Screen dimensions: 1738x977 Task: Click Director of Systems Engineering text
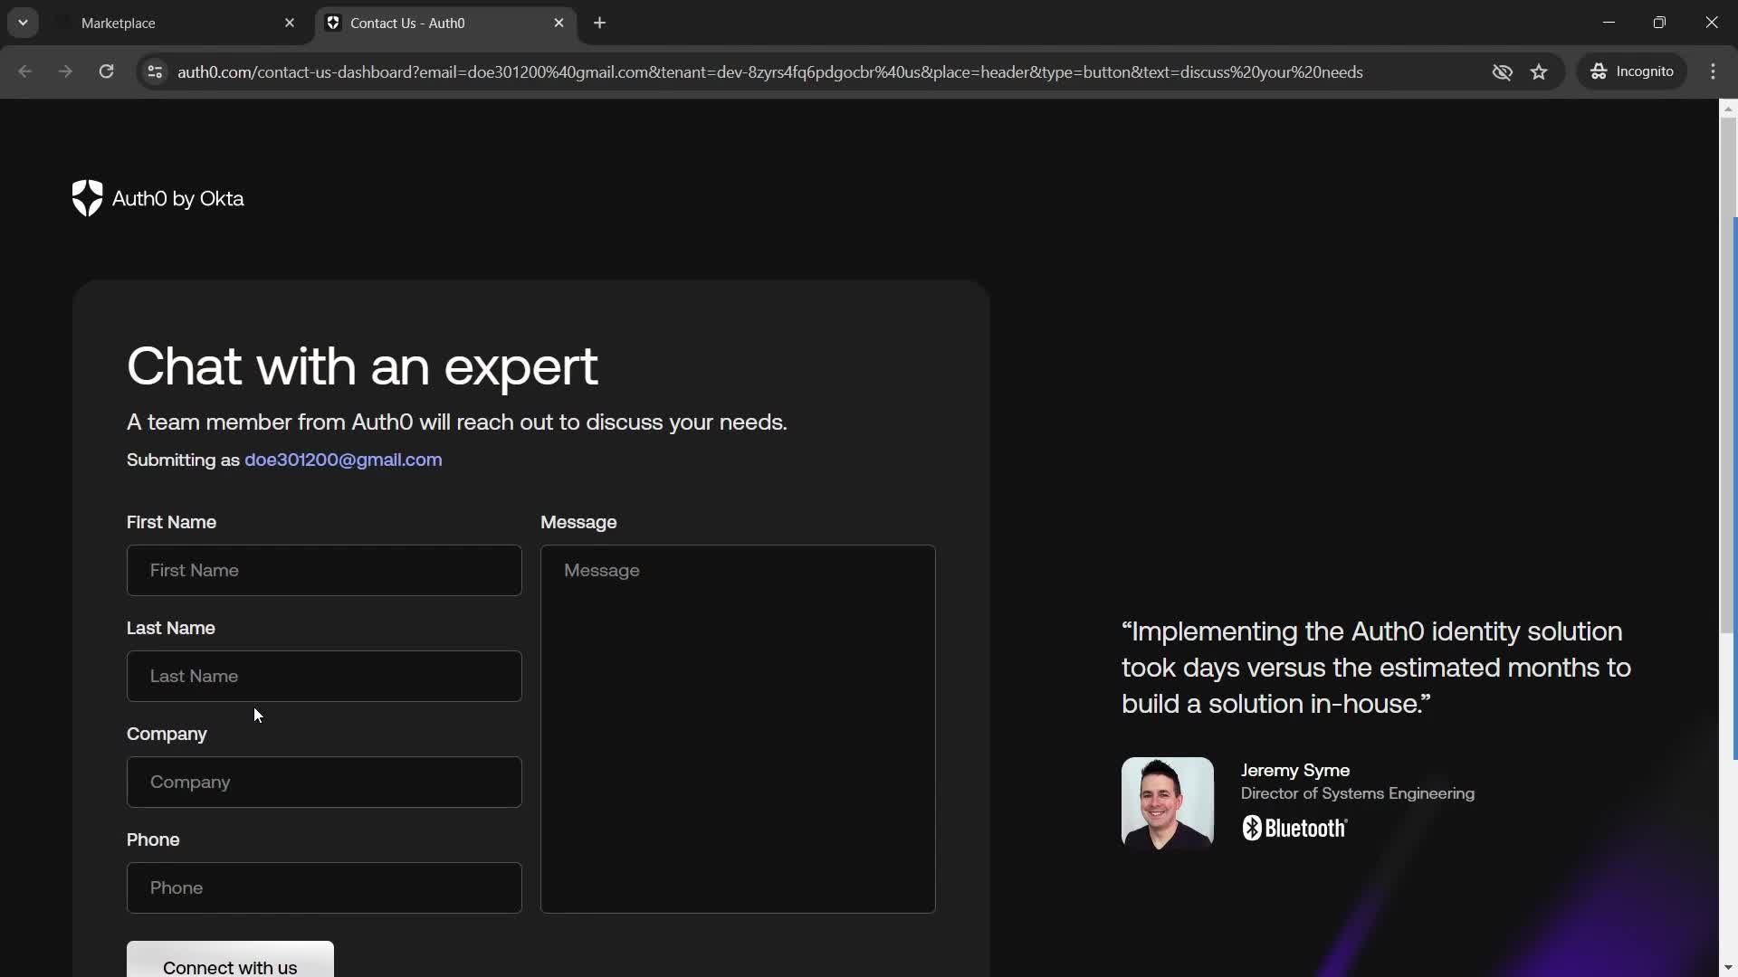[1357, 793]
